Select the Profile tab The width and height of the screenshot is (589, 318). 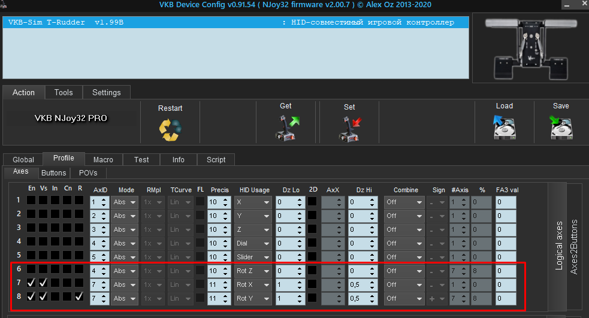pos(64,158)
